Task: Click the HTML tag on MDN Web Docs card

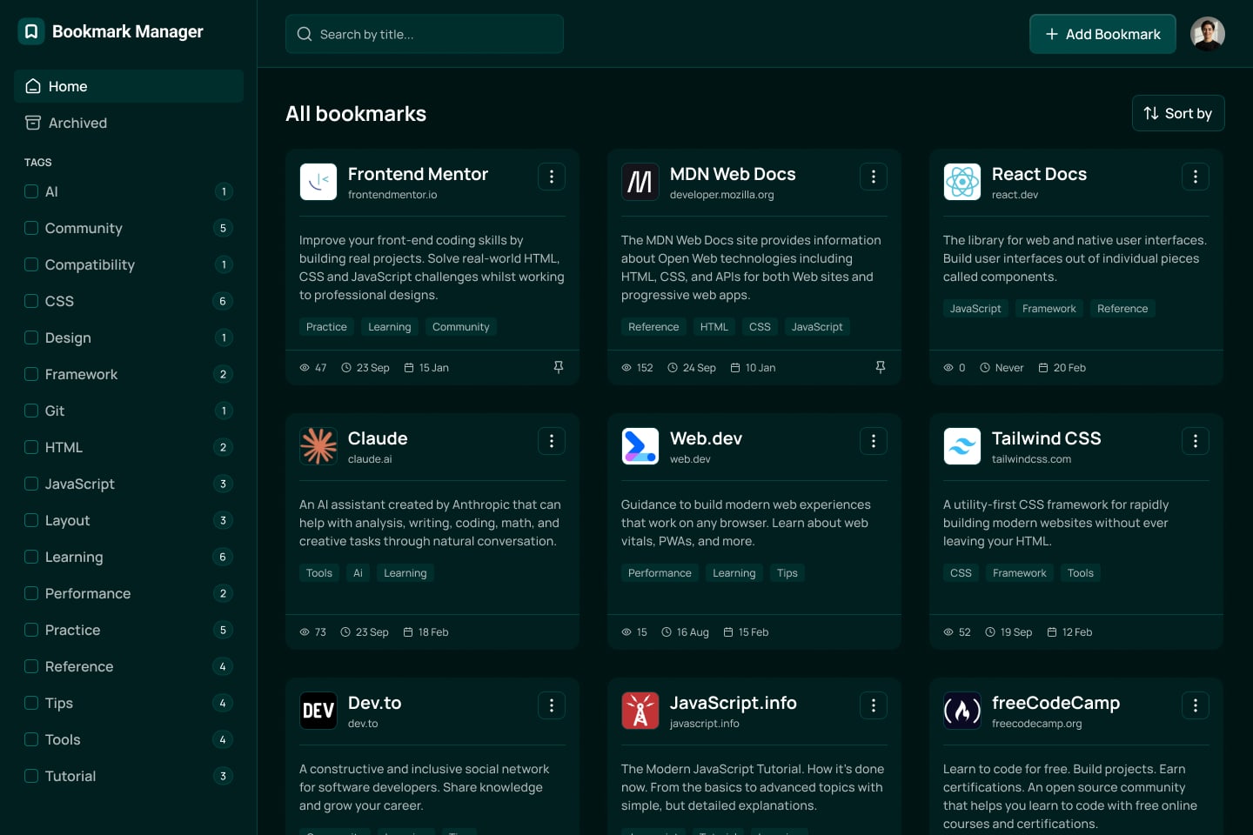Action: [714, 327]
